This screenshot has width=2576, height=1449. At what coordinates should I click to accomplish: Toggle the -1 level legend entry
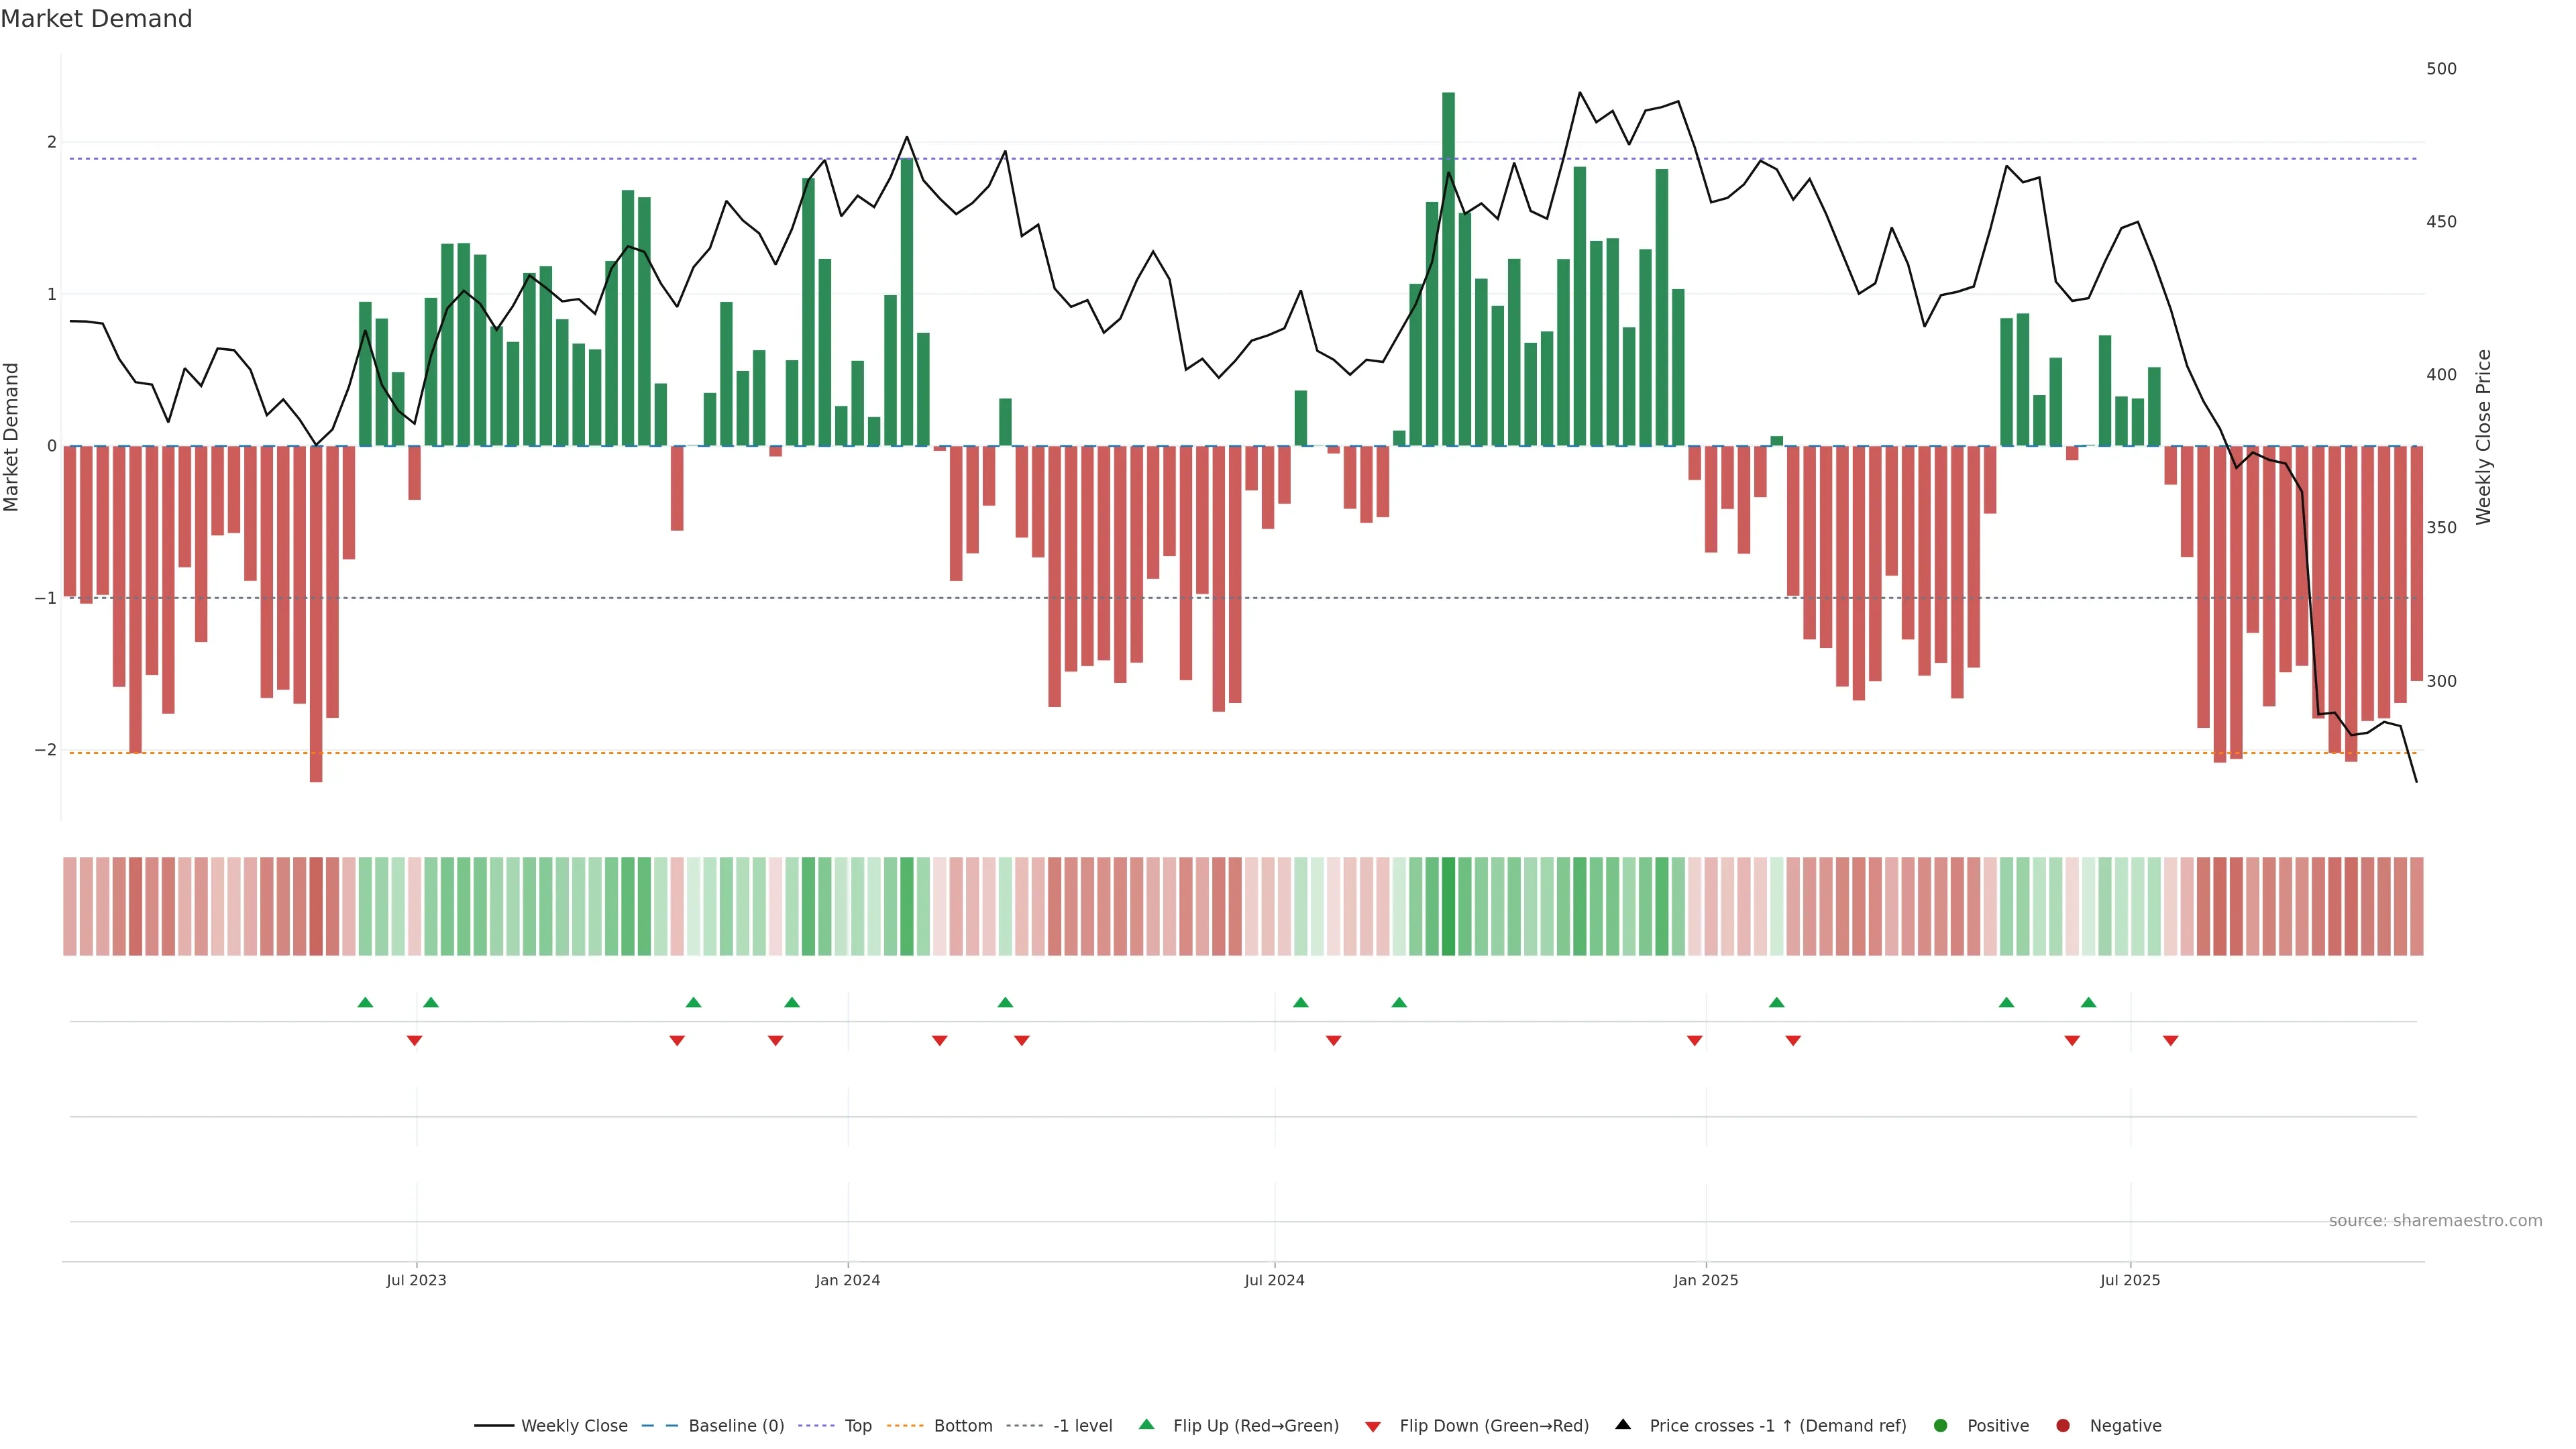click(1082, 1425)
